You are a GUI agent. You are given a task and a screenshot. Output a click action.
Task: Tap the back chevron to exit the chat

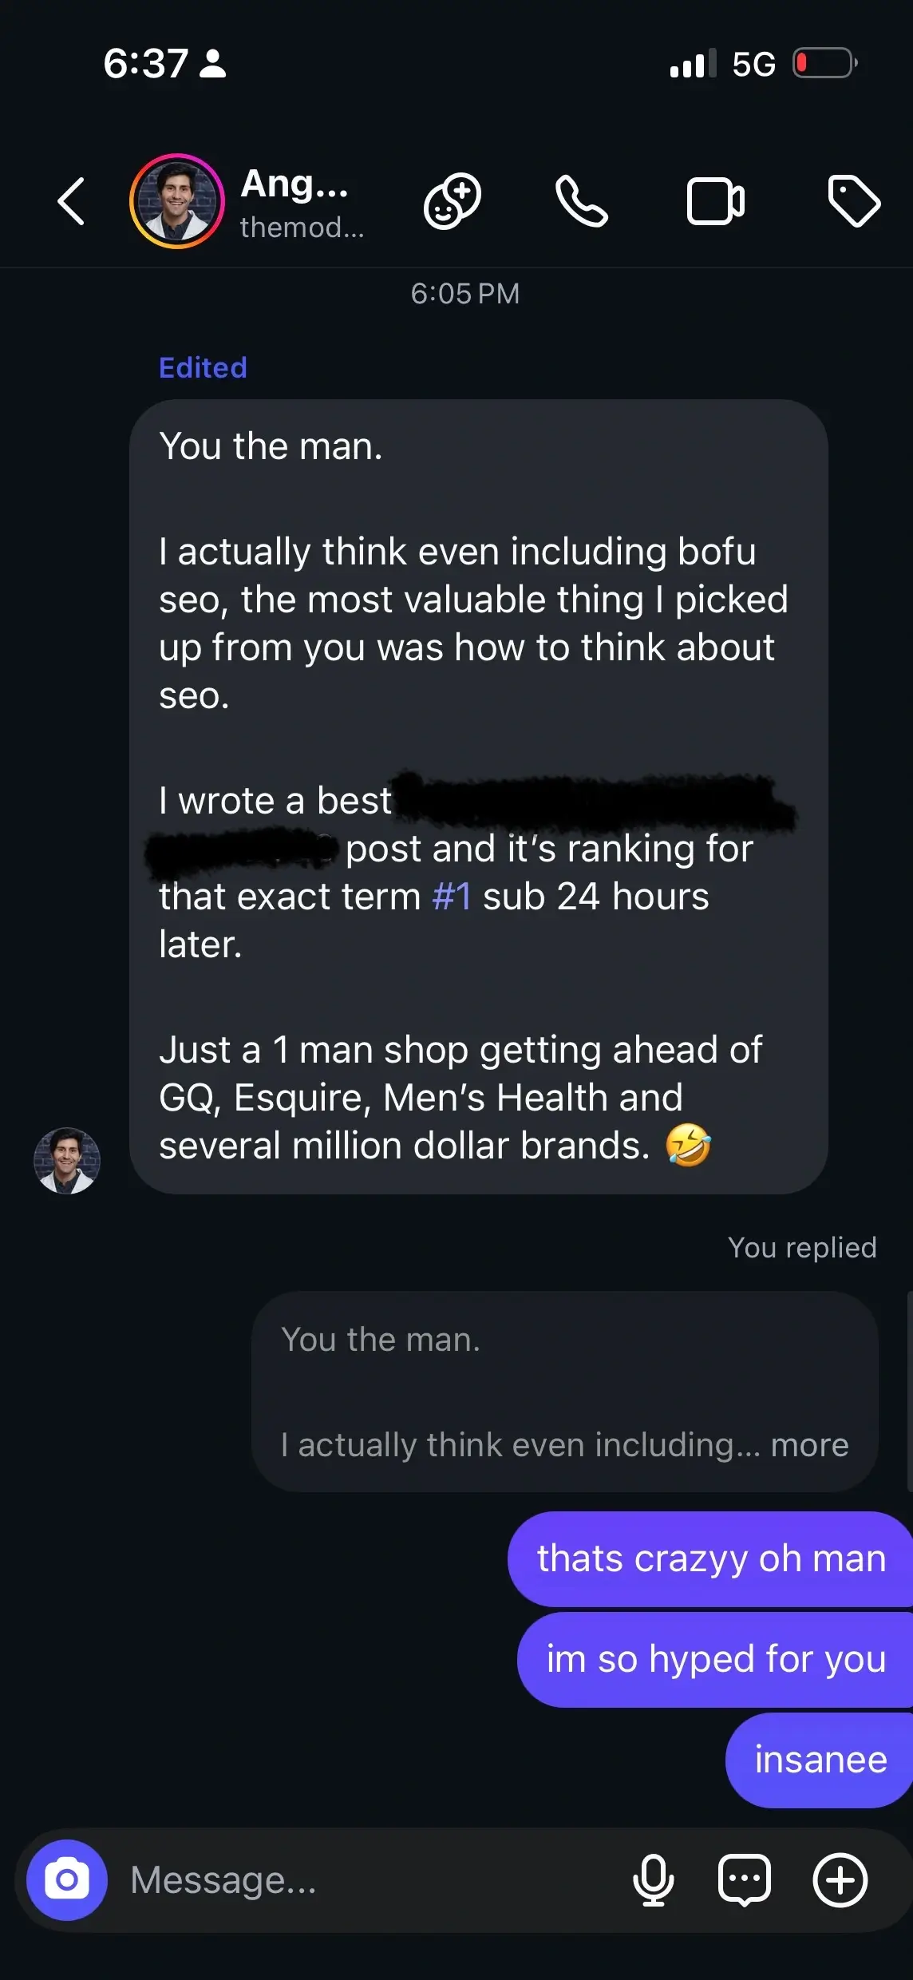[x=70, y=201]
